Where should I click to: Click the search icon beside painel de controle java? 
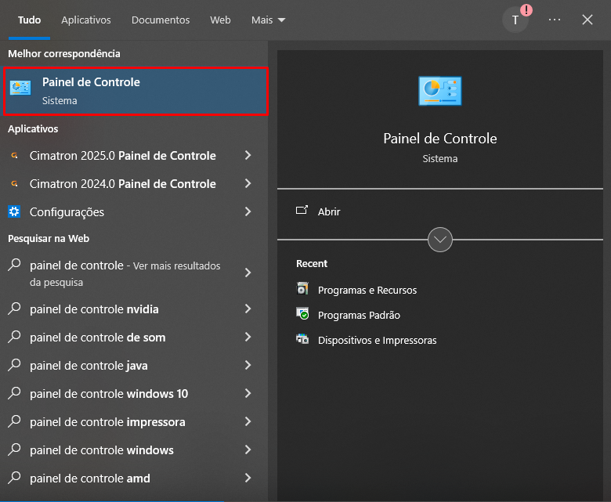coord(14,364)
